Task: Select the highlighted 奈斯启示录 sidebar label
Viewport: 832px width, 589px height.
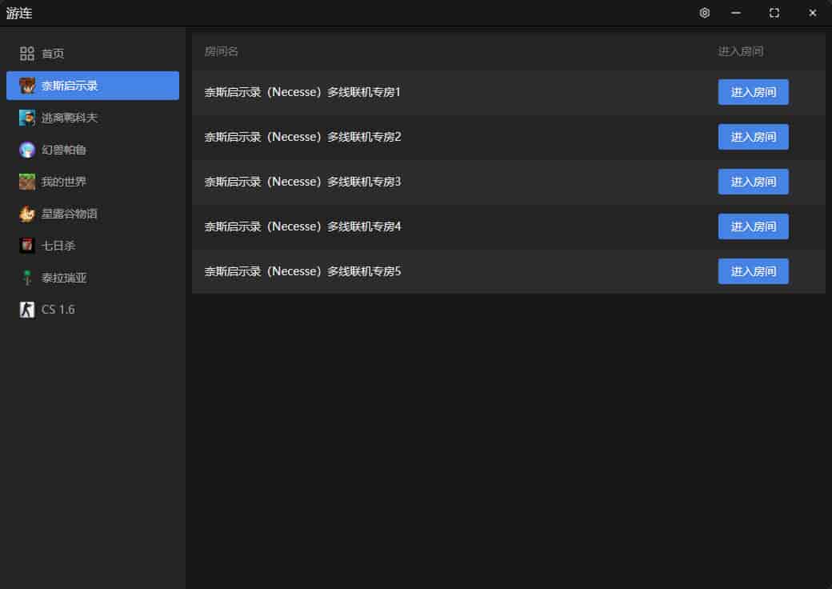Action: pos(70,86)
